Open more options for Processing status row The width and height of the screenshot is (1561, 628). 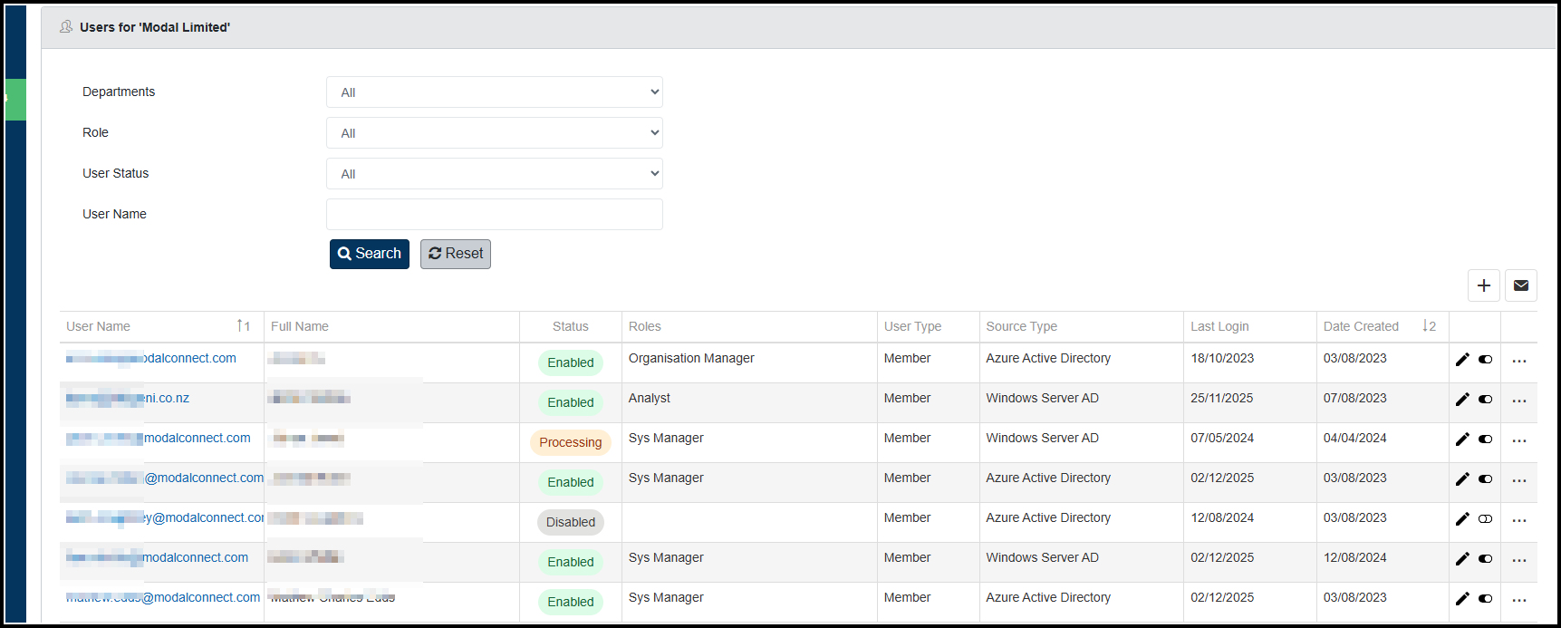tap(1518, 440)
